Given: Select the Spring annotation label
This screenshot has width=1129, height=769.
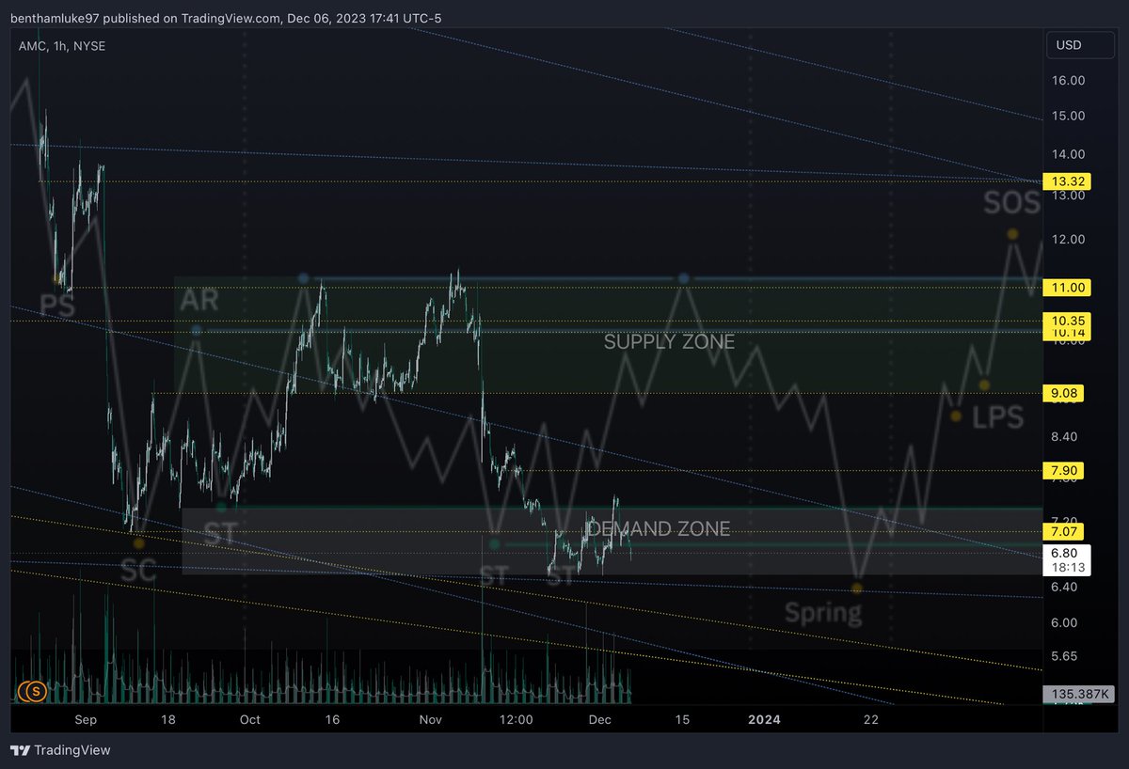Looking at the screenshot, I should (x=823, y=614).
